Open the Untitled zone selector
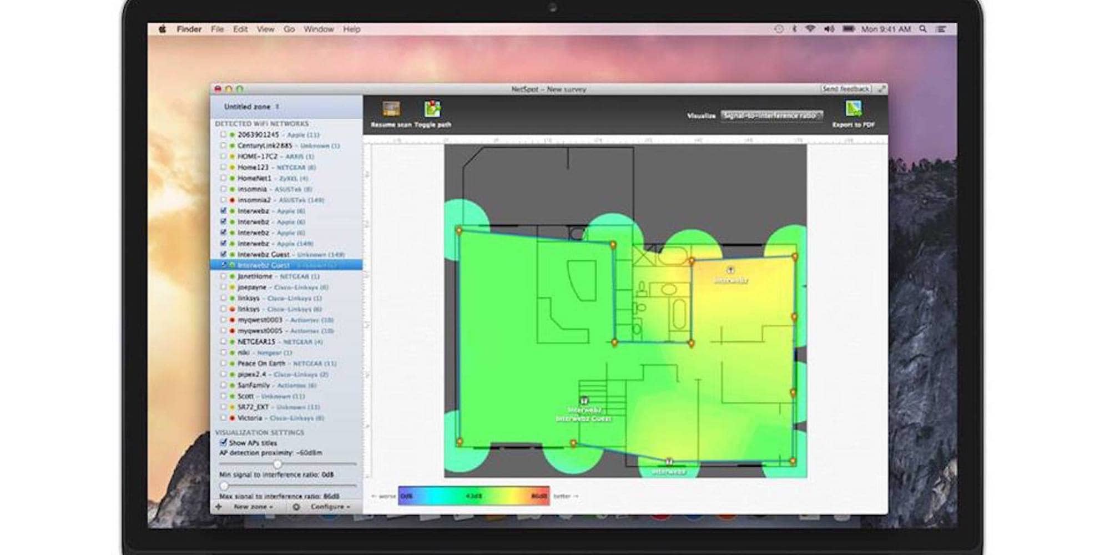The height and width of the screenshot is (555, 1110). (x=250, y=106)
